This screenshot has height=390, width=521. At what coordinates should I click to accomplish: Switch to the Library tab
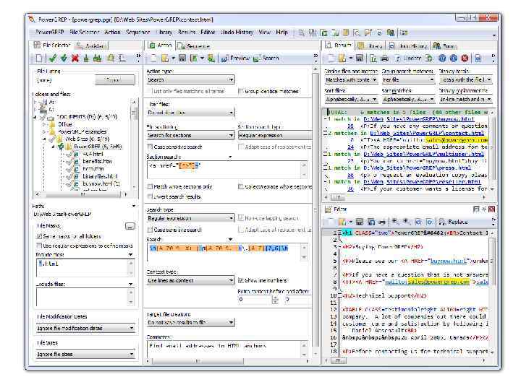tap(371, 46)
